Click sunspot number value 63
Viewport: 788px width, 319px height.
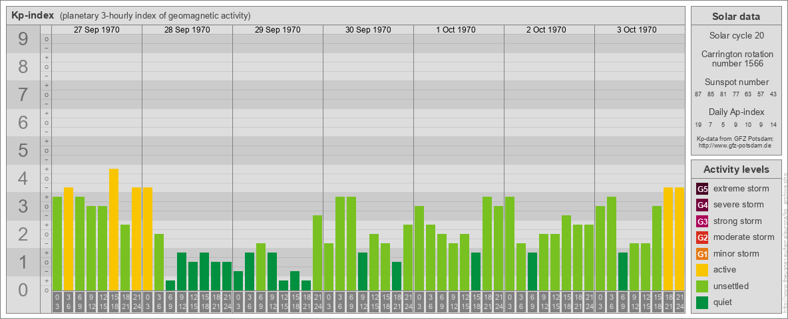click(748, 94)
